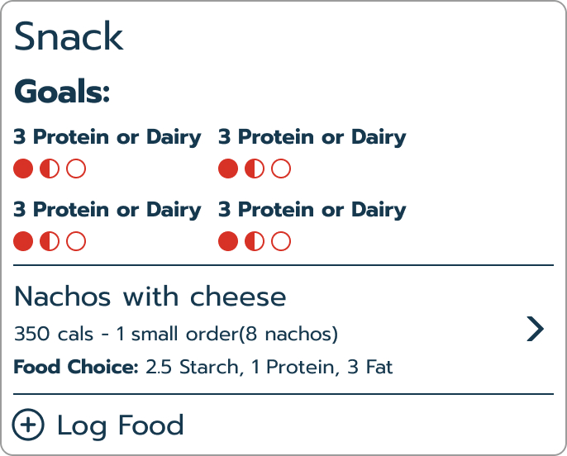Select the half-filled circle in top-right goal
567x456 pixels.
click(255, 169)
